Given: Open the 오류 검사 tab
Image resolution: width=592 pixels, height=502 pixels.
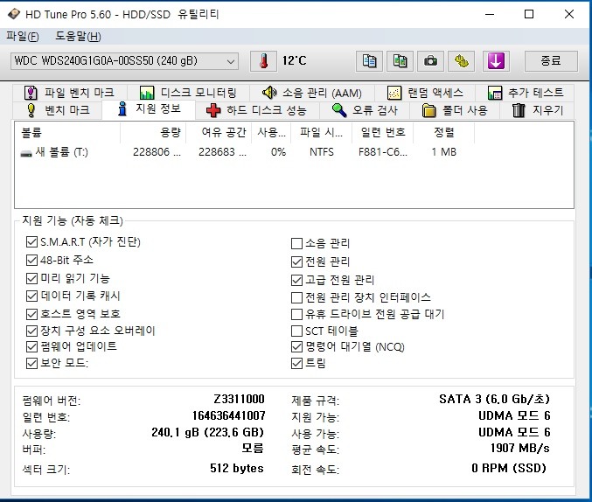Looking at the screenshot, I should pos(365,110).
